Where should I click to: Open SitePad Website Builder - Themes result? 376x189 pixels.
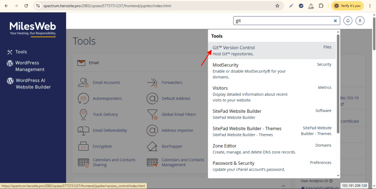coord(272,131)
